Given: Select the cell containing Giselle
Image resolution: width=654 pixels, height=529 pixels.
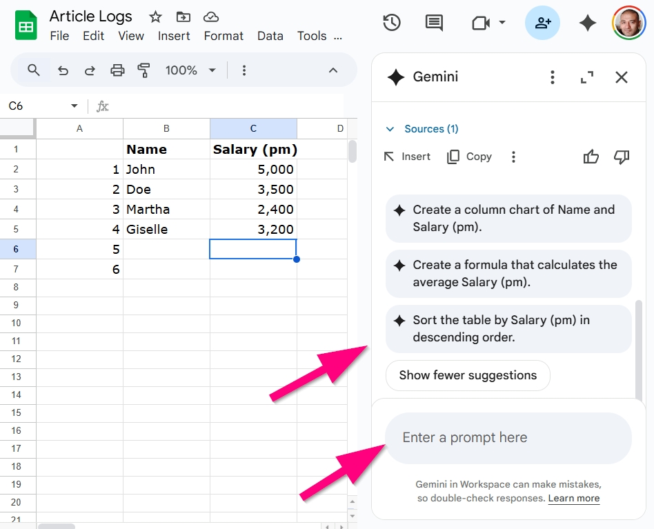Looking at the screenshot, I should pyautogui.click(x=166, y=229).
